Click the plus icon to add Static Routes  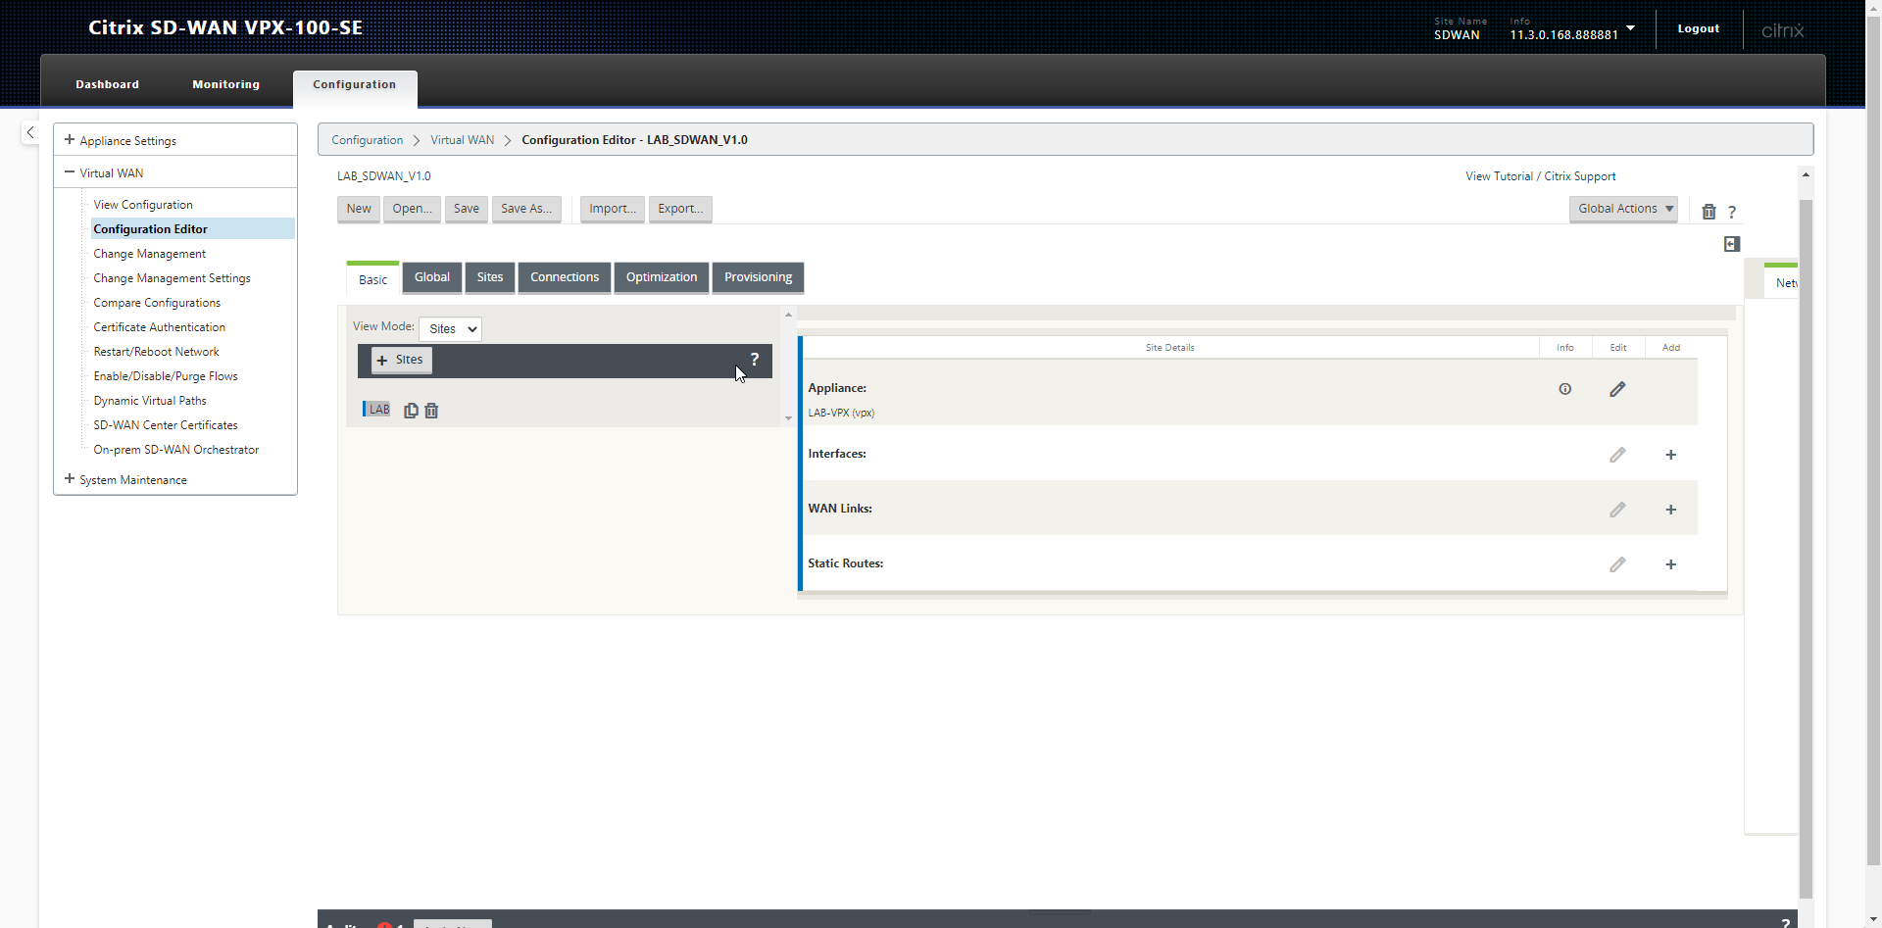coord(1670,564)
